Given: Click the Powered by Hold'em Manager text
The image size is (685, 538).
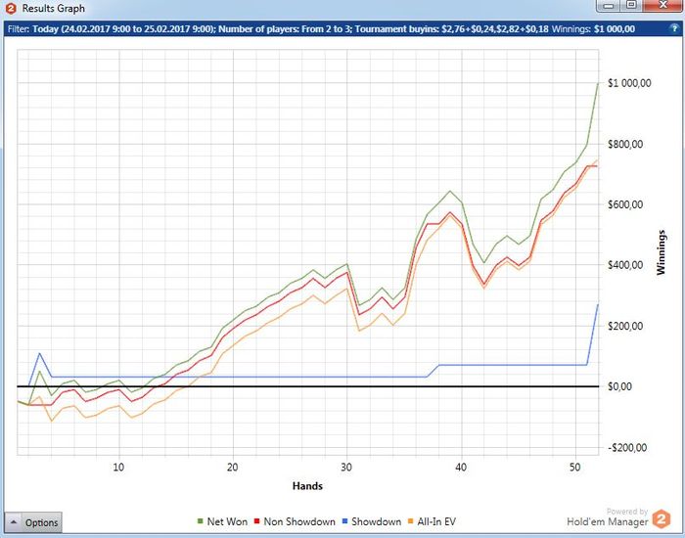Looking at the screenshot, I should coord(608,517).
